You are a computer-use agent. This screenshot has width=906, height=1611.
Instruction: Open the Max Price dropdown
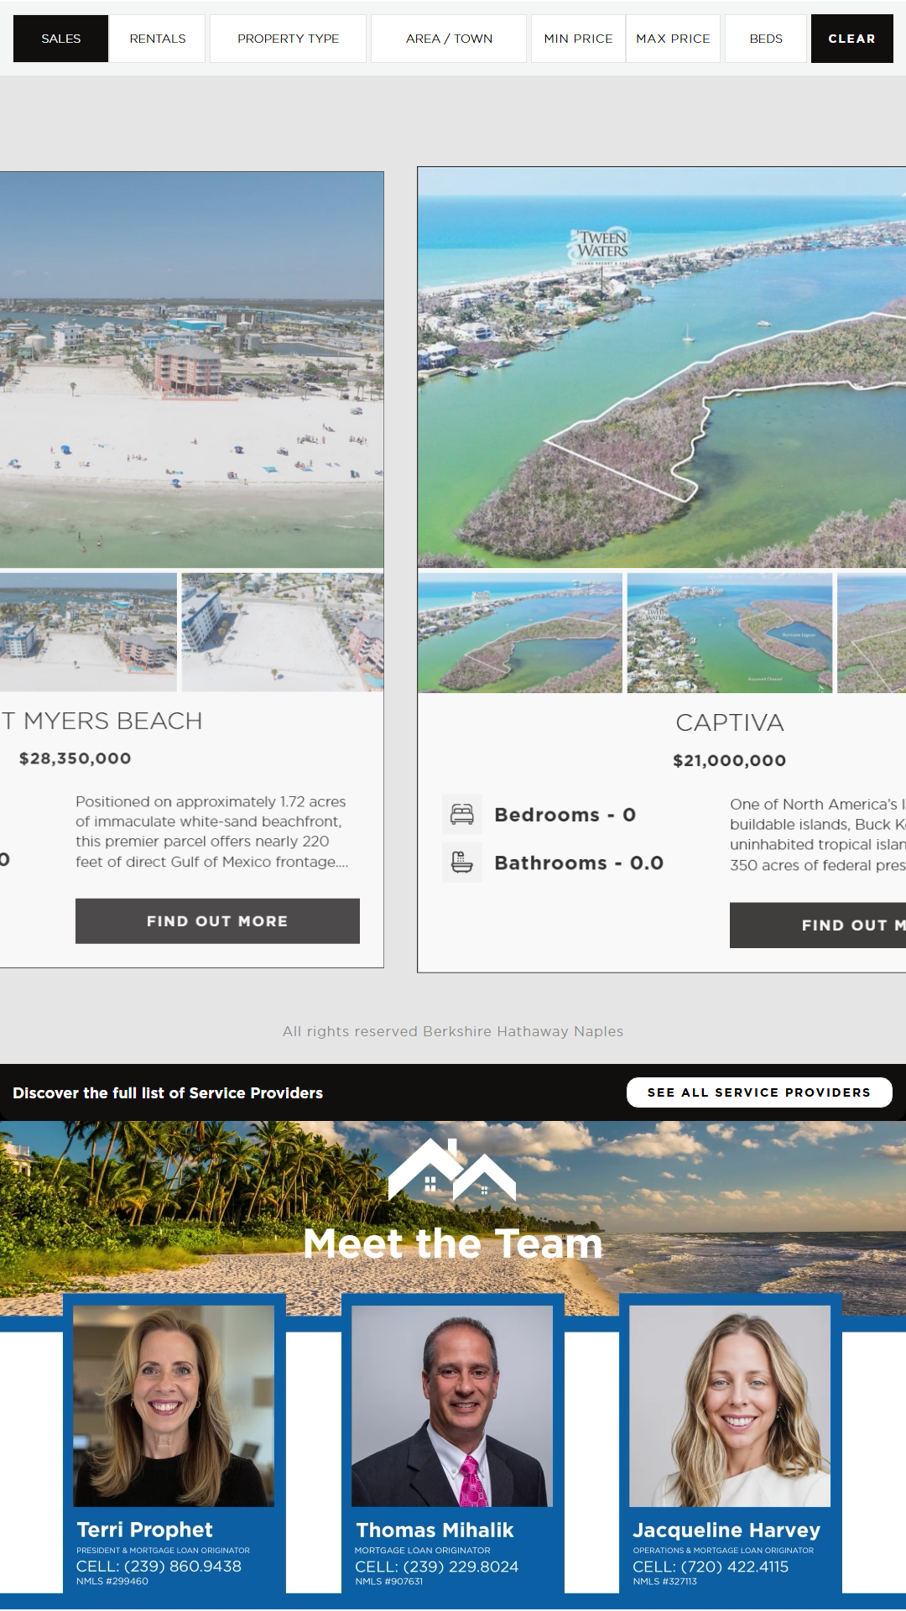[x=673, y=39]
